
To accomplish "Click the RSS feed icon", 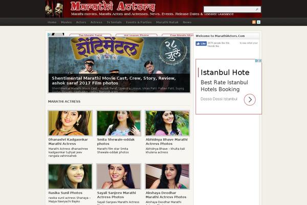I will (x=254, y=22).
